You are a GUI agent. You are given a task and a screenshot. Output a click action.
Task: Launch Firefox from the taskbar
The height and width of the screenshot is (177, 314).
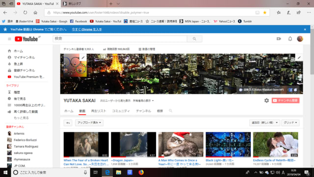click(x=141, y=173)
